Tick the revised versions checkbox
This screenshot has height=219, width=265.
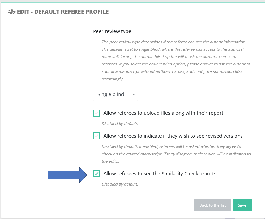(x=96, y=136)
